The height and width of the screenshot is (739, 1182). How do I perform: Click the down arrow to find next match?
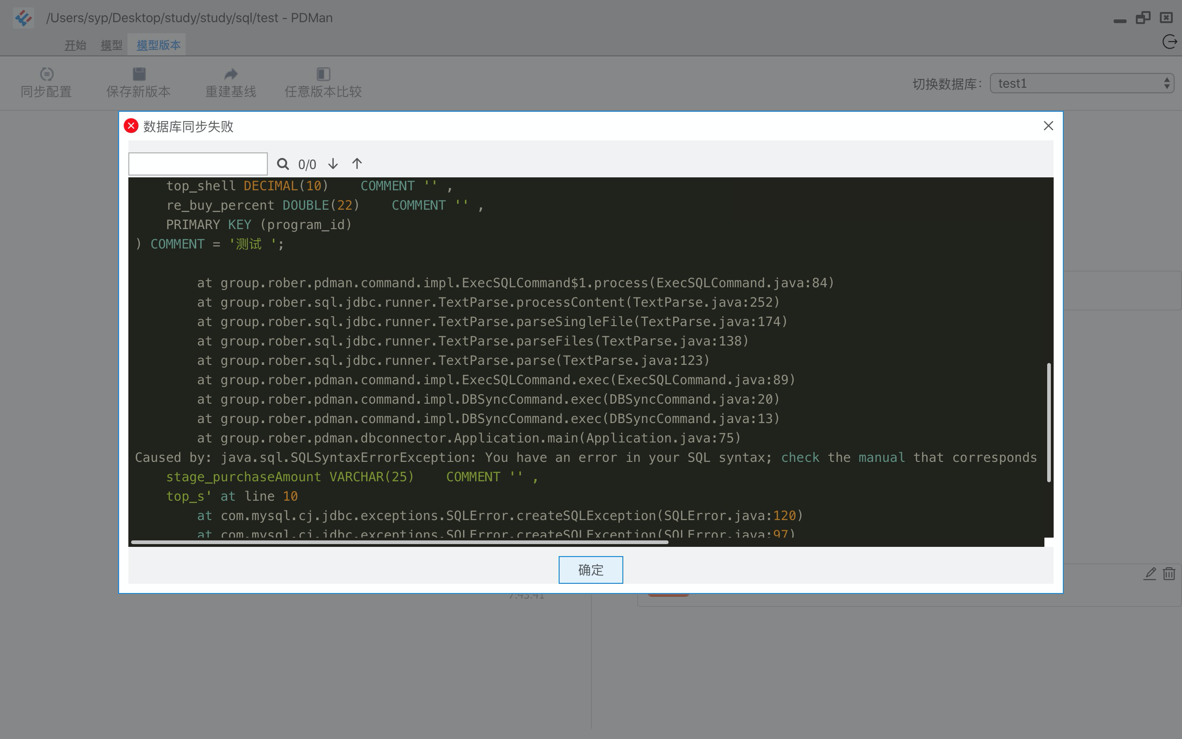(332, 164)
